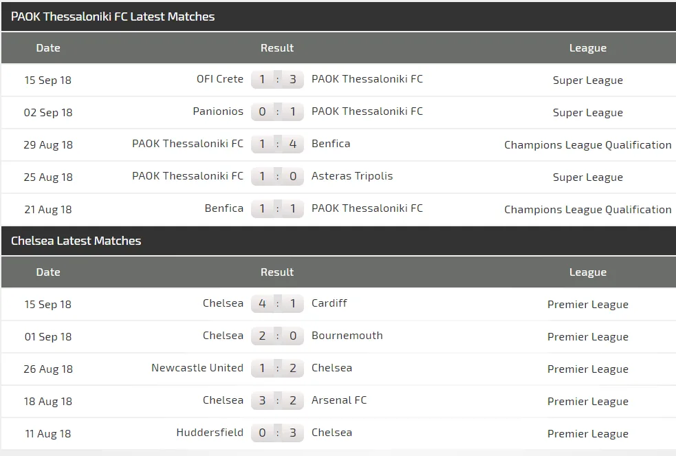This screenshot has width=676, height=456.
Task: Click the 'Chelsea Latest Matches' section header
Action: tap(76, 241)
